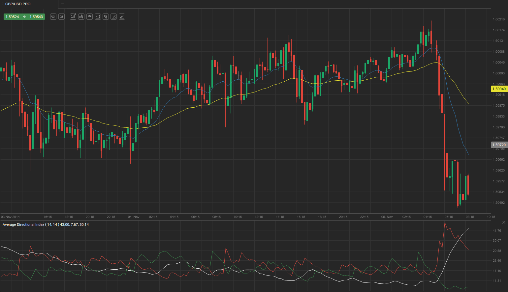Image resolution: width=508 pixels, height=292 pixels.
Task: Click the green 1.59524 / 1.59543 price button
Action: [x=24, y=17]
